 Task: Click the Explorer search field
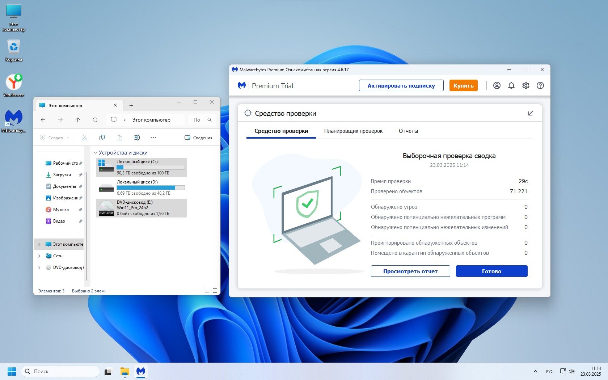[202, 120]
